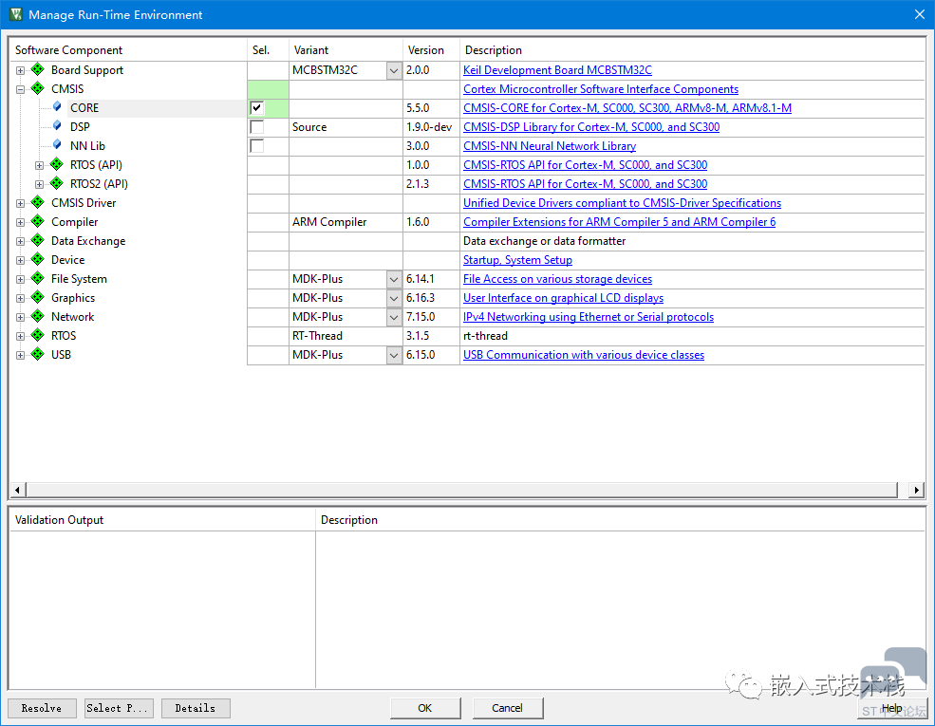
Task: Click the Compiler green diamond icon
Action: tap(38, 222)
